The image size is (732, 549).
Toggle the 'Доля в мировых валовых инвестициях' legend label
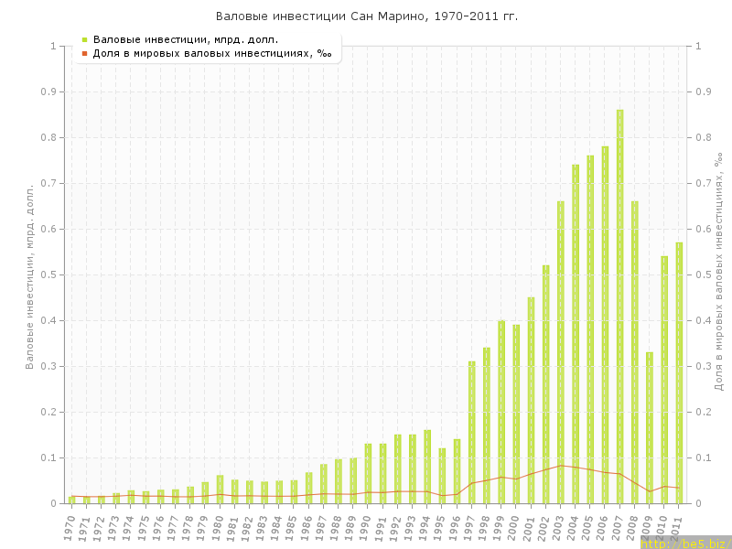point(211,53)
